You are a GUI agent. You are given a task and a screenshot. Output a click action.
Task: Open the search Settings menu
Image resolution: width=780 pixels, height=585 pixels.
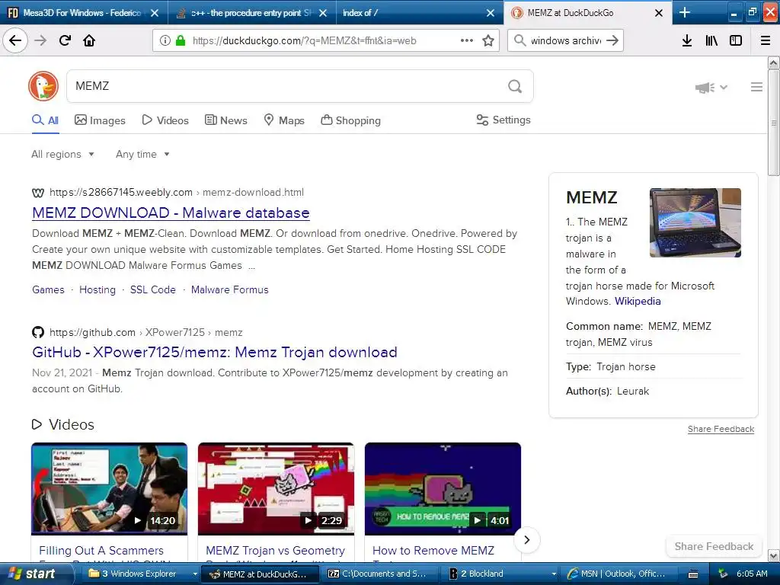[x=503, y=120]
